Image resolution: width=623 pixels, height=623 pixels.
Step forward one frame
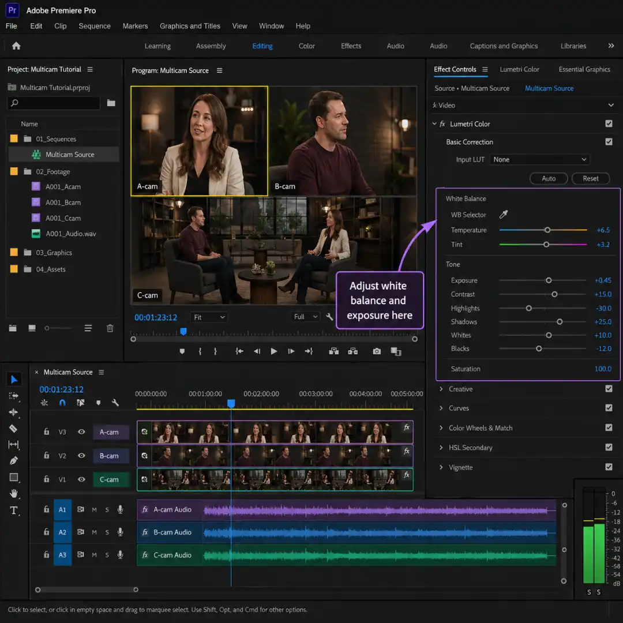tap(291, 351)
